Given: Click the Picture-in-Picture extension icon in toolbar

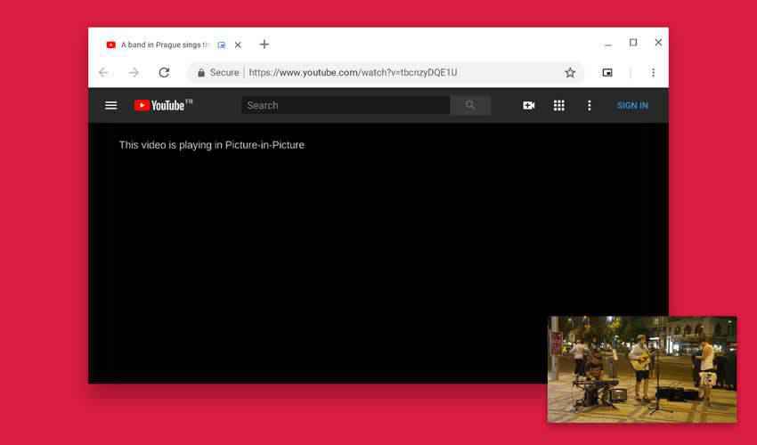Looking at the screenshot, I should [607, 73].
